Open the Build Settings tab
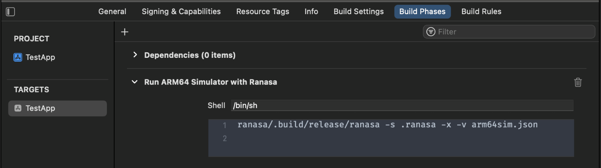The image size is (601, 168). point(358,12)
